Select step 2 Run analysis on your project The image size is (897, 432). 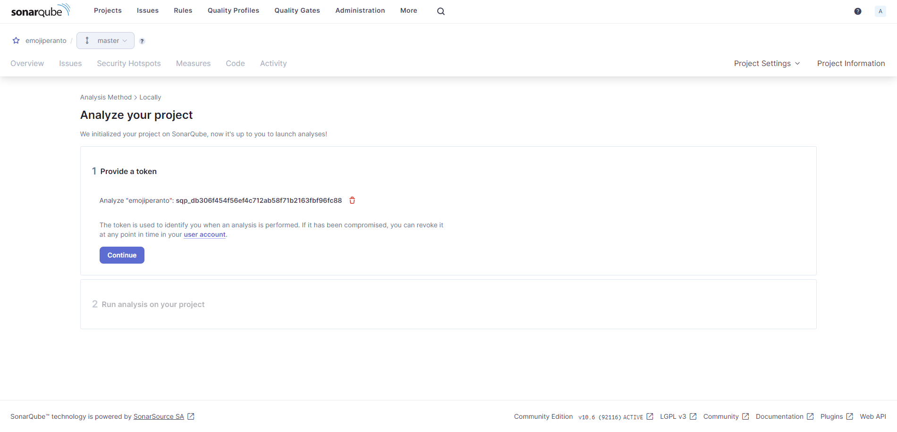(153, 305)
